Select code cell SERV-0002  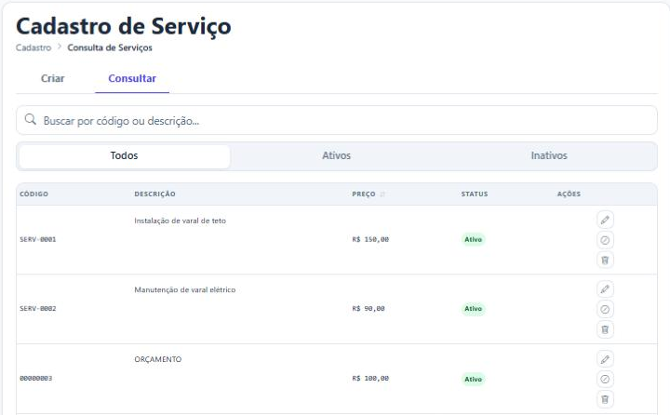38,309
